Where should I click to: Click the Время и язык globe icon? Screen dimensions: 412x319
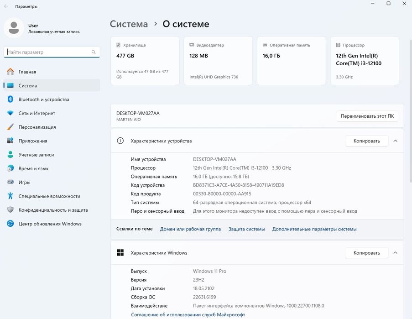coord(10,168)
